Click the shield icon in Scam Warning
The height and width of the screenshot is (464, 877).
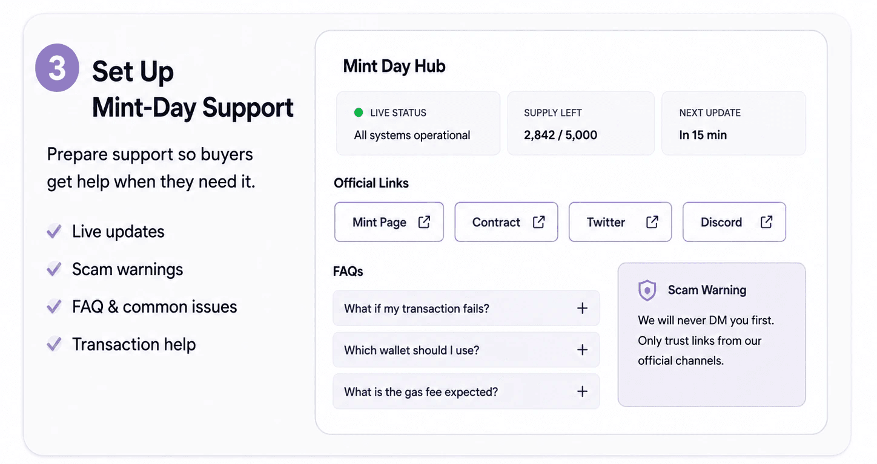pyautogui.click(x=647, y=290)
